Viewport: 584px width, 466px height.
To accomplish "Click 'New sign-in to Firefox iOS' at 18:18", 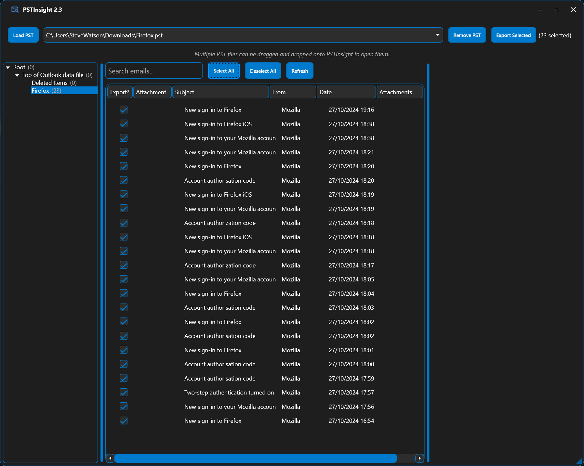I will click(x=218, y=237).
